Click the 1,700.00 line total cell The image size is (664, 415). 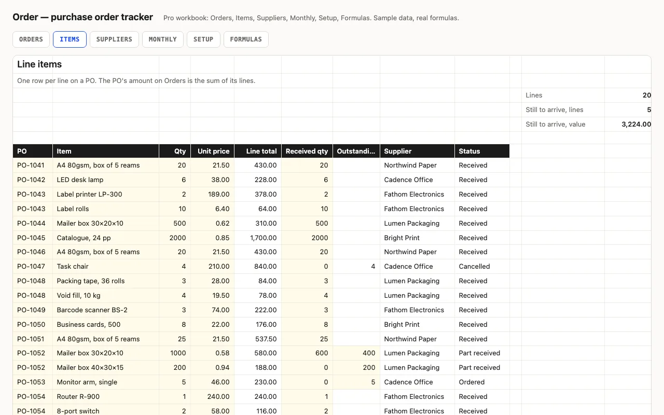click(x=258, y=238)
